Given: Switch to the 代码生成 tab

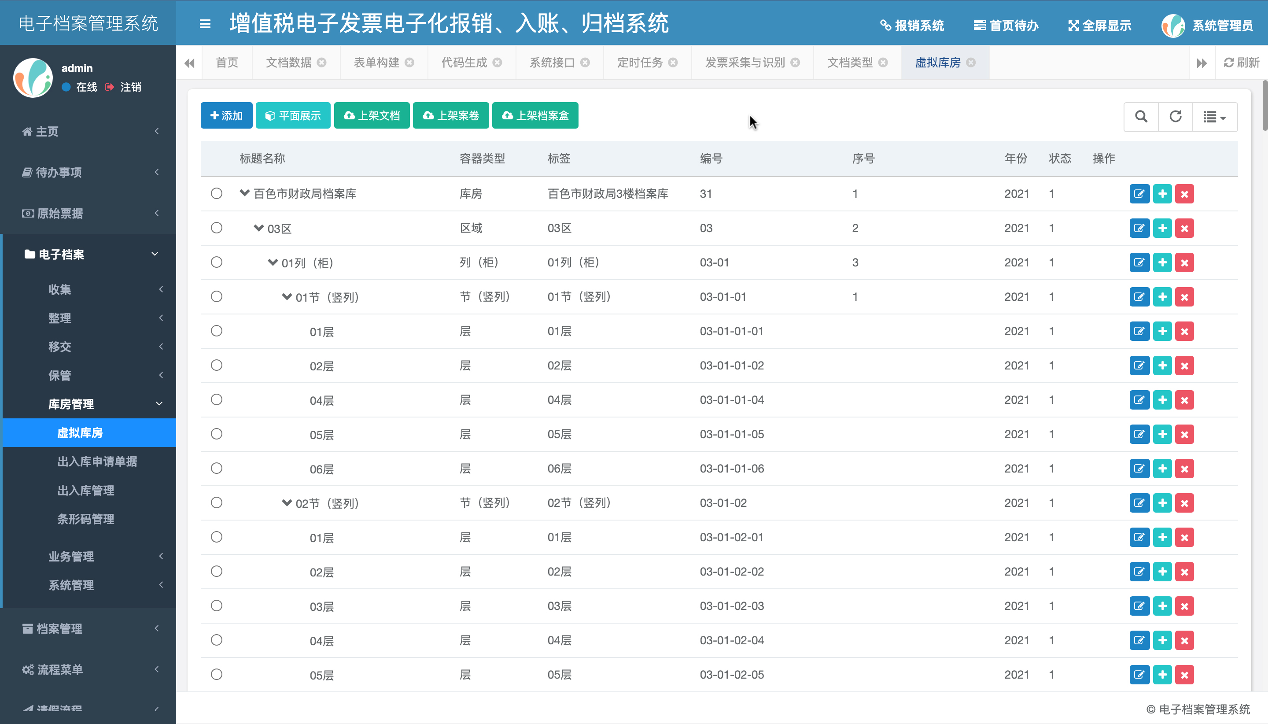Looking at the screenshot, I should click(x=464, y=63).
